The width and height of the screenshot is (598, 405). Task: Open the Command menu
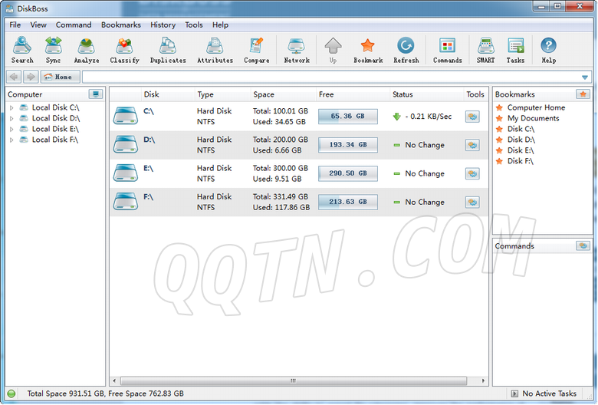pos(74,25)
